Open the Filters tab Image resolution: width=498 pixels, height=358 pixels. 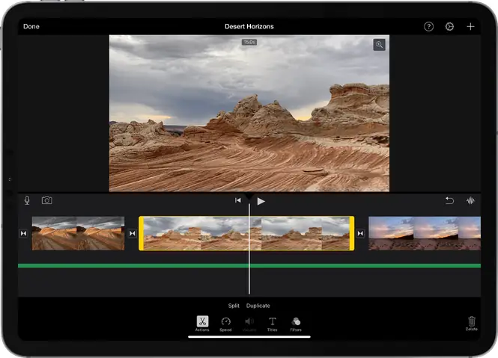[296, 324]
